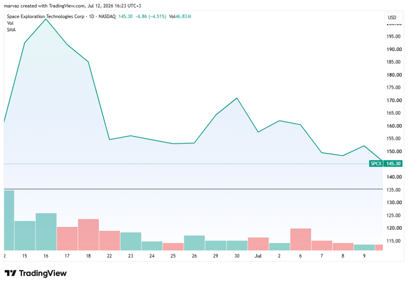
Task: Click the SMA indicator label
Action: click(x=11, y=30)
